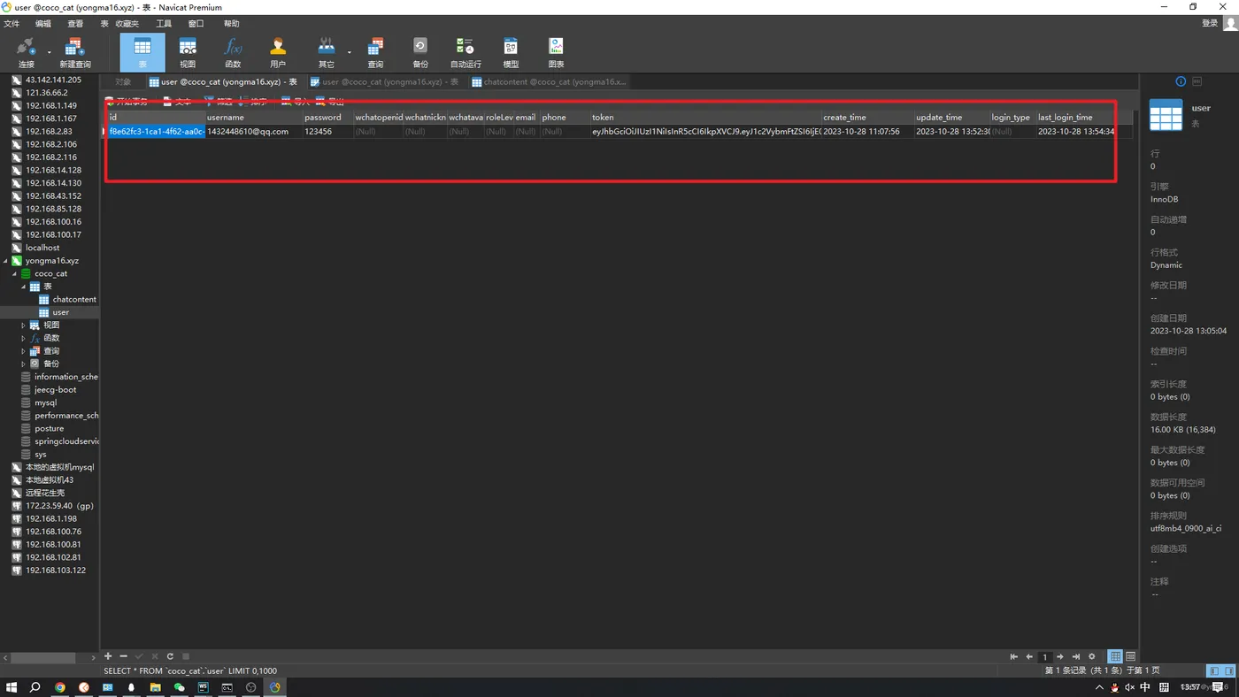Go to the last page of records
This screenshot has width=1239, height=697.
pyautogui.click(x=1076, y=657)
